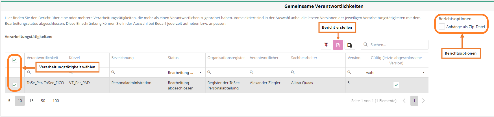
Task: Click the clear filters icon
Action: coord(326,45)
